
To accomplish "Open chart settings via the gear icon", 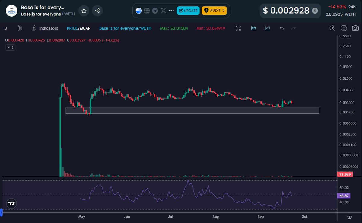I will click(x=344, y=28).
